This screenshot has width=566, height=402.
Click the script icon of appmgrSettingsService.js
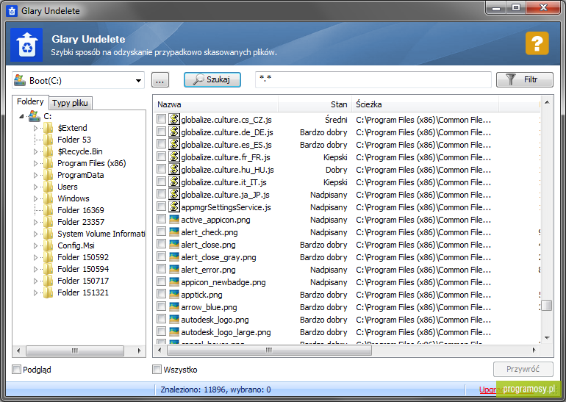coord(174,207)
